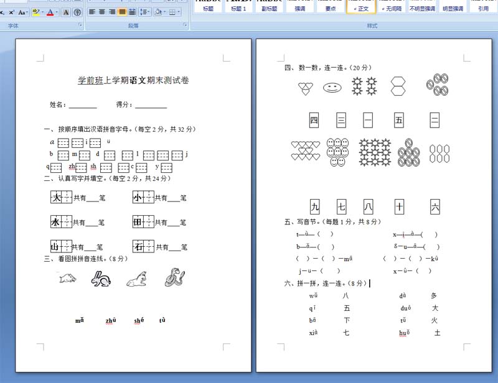The image size is (498, 383).
Task: Click the title 学前班上学期语文期末测试卷
Action: pyautogui.click(x=133, y=80)
